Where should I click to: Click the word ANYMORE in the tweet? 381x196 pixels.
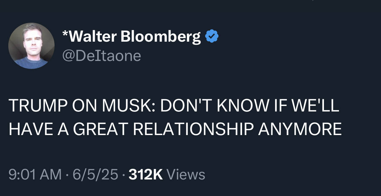(x=299, y=129)
